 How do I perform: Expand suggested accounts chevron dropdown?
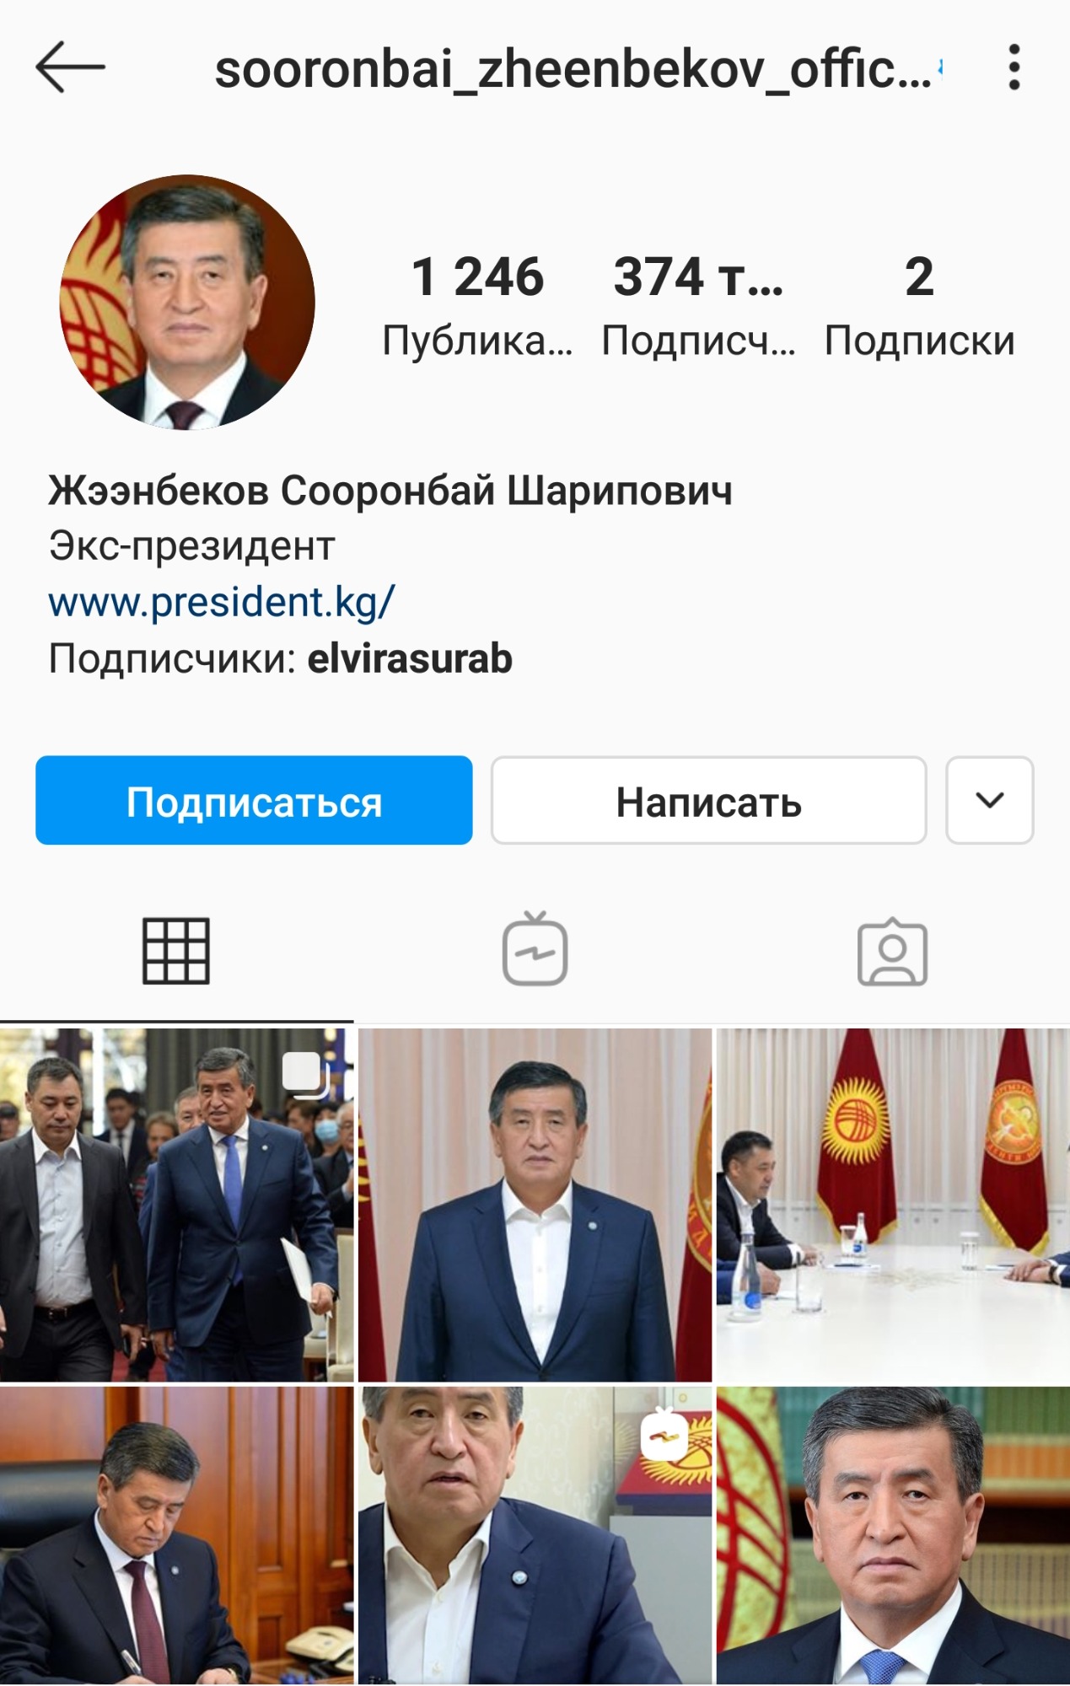click(989, 800)
